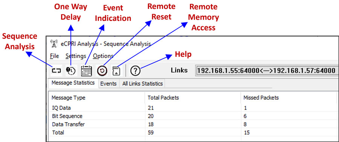Trigger the Remote Reset tool
Image resolution: width=339 pixels, height=142 pixels.
click(102, 70)
